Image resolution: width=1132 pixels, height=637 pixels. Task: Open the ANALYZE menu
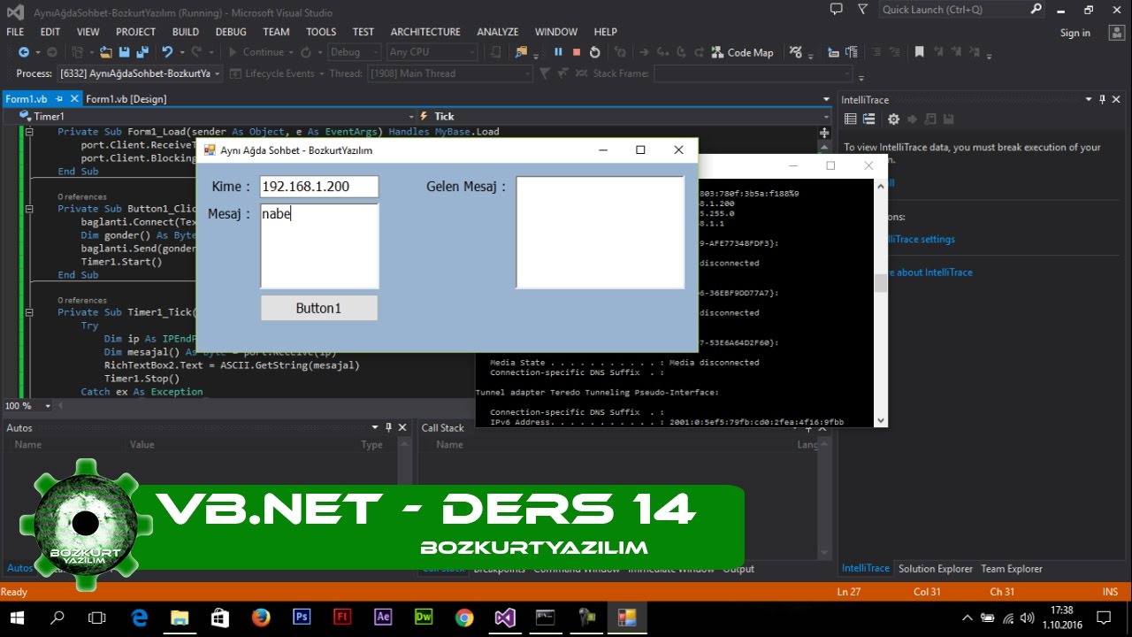click(x=498, y=32)
